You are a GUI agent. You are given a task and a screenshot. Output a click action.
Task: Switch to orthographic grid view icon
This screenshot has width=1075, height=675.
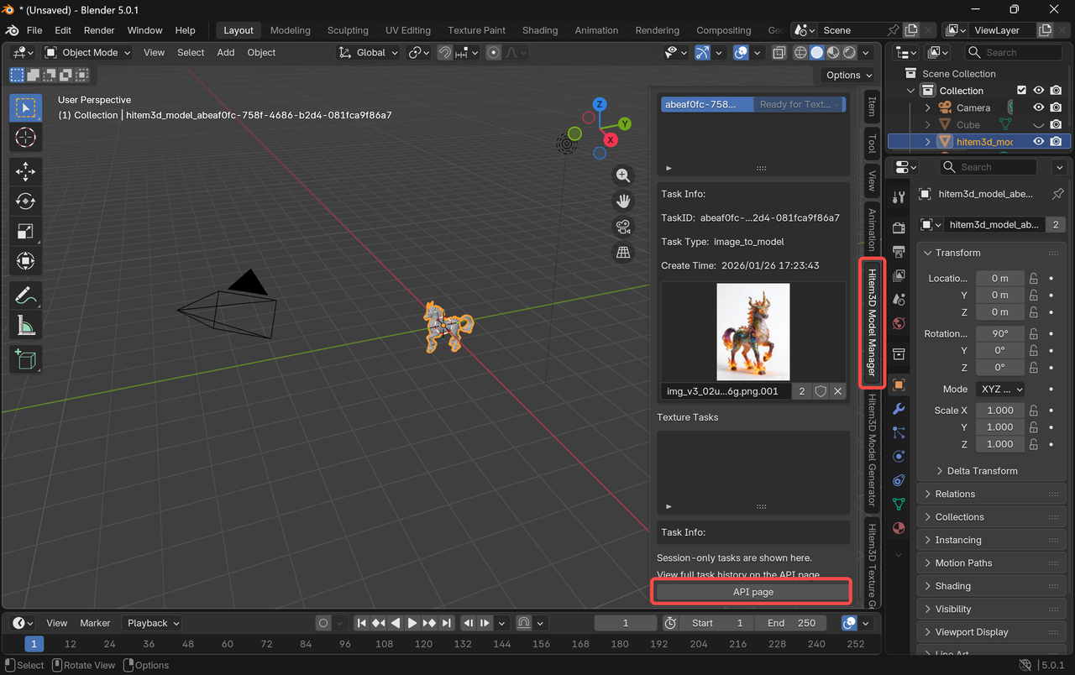(623, 252)
